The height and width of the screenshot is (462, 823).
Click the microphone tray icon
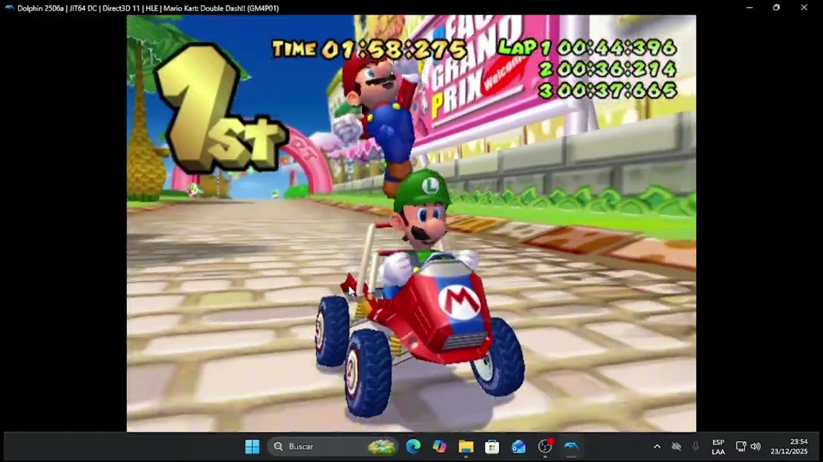click(696, 447)
